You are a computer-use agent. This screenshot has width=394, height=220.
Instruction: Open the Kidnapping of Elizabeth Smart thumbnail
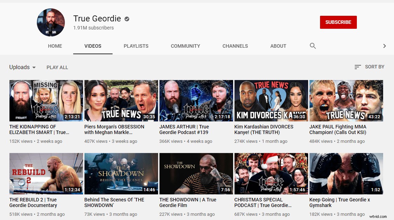point(46,101)
